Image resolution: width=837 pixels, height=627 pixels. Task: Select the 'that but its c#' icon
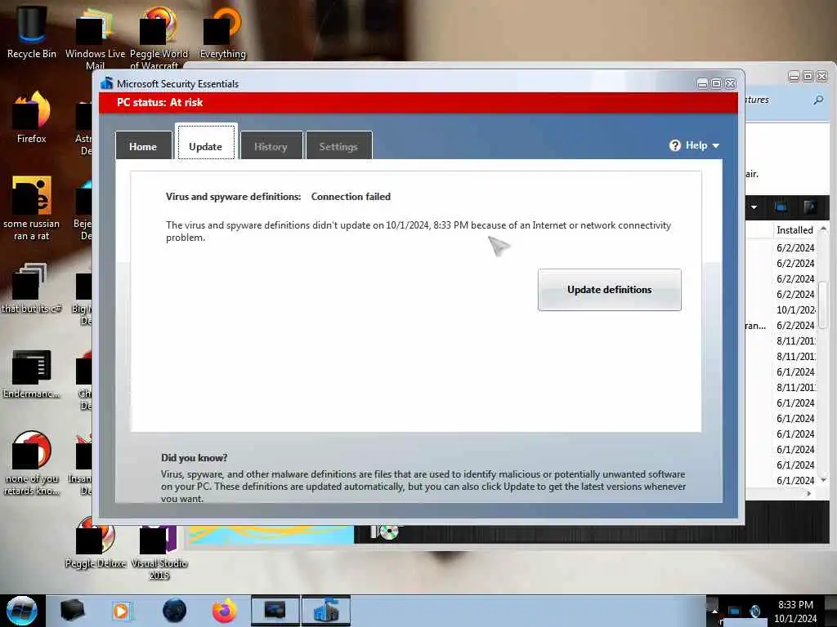32,288
